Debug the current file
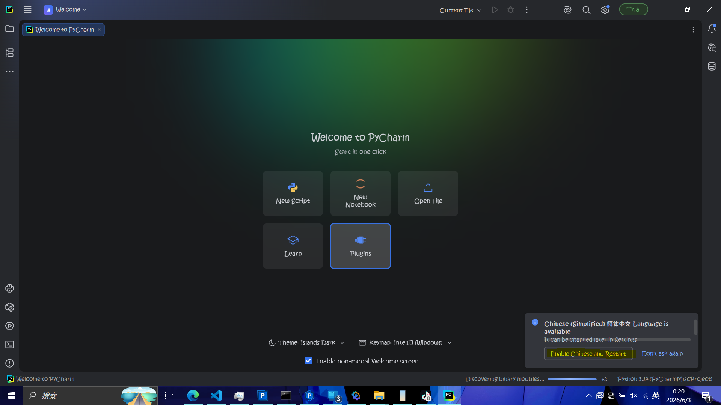The width and height of the screenshot is (721, 405). (x=511, y=10)
